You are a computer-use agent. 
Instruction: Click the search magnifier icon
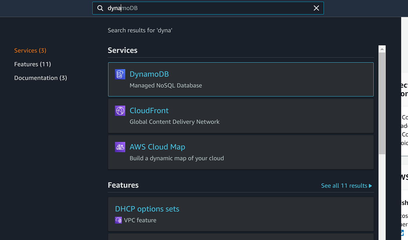click(x=100, y=8)
